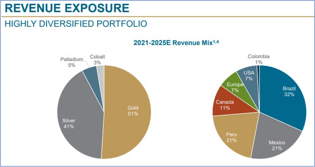Image resolution: width=315 pixels, height=167 pixels.
Task: Click the REVENUE EXPOSURE slide title
Action: point(67,8)
